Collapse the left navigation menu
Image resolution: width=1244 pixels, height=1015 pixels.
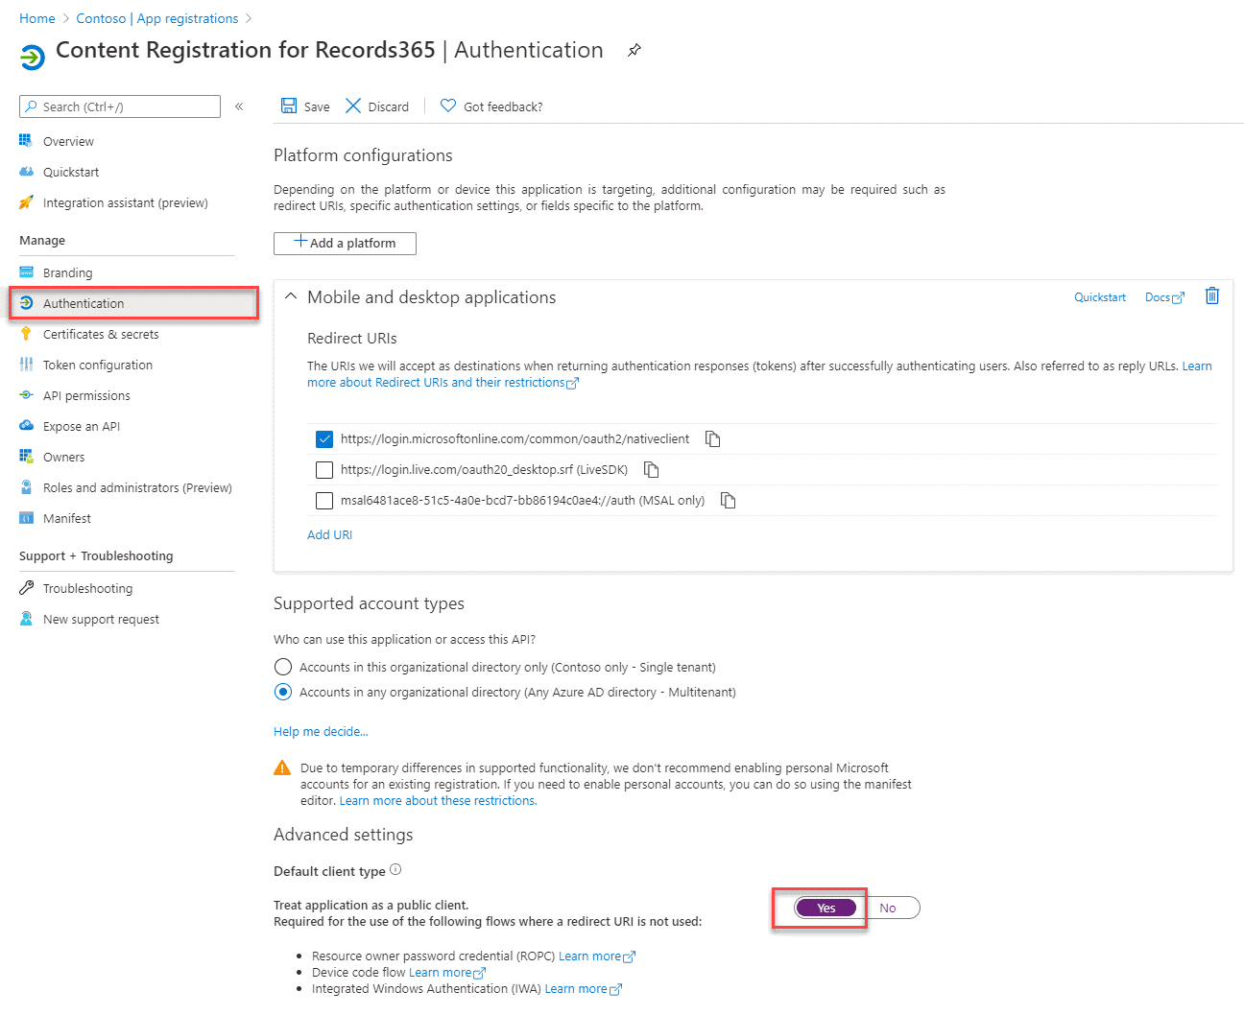239,106
